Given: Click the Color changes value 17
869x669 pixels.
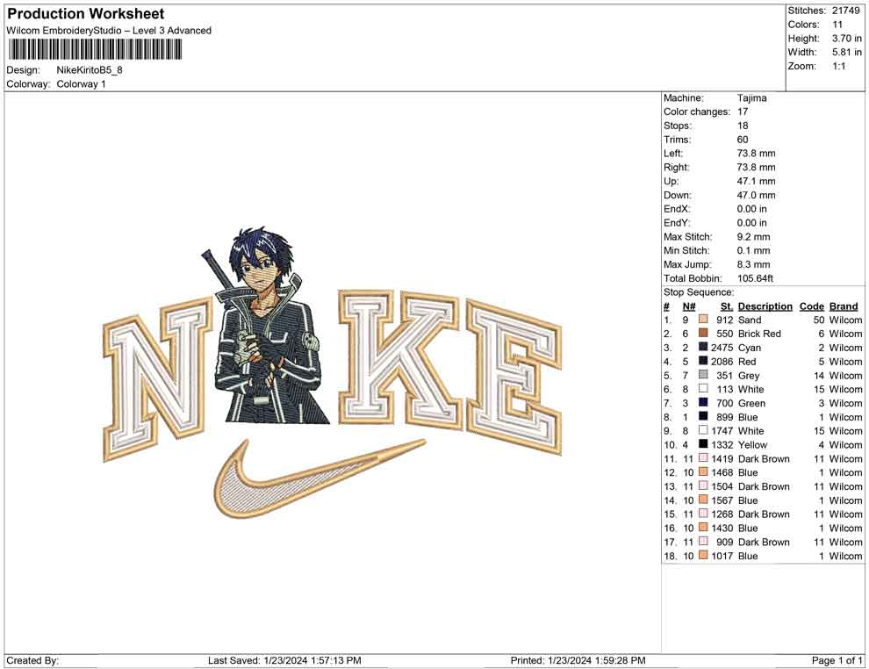Looking at the screenshot, I should 743,111.
